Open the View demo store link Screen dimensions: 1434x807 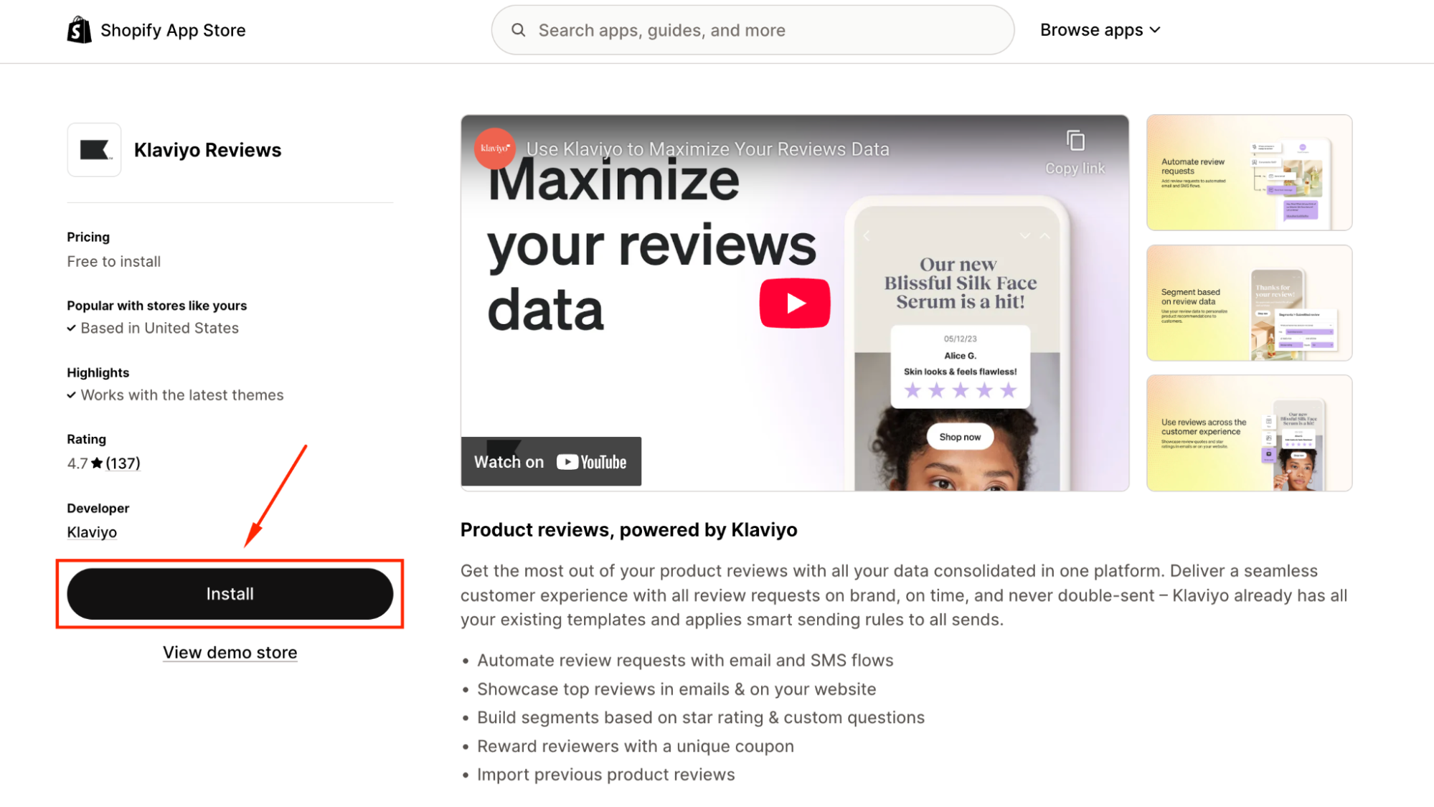pos(230,653)
